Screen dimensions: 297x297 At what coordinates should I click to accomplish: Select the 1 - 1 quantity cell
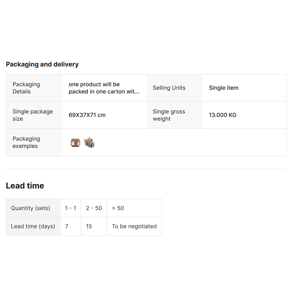tap(71, 208)
